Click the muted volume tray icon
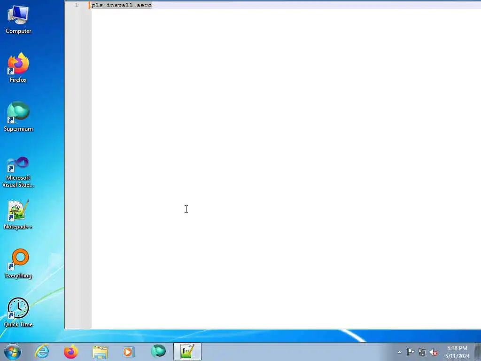Image resolution: width=481 pixels, height=361 pixels. coord(434,352)
